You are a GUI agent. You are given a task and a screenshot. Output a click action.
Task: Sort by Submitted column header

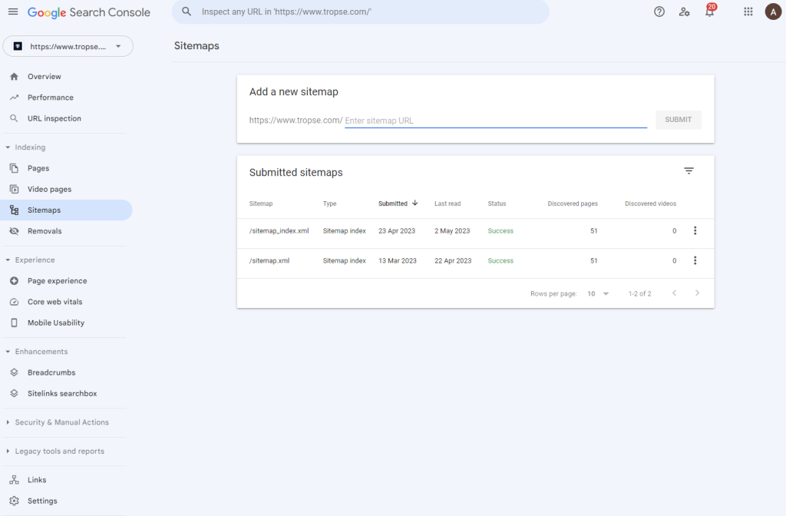pos(398,203)
